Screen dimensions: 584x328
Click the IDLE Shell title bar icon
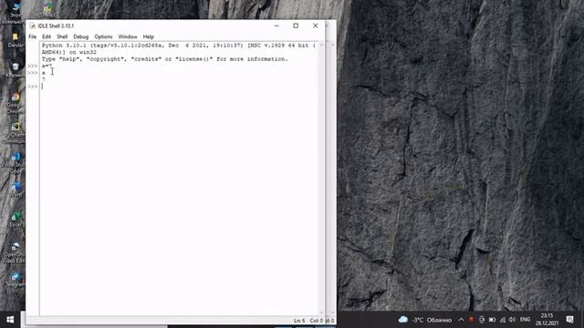(33, 26)
